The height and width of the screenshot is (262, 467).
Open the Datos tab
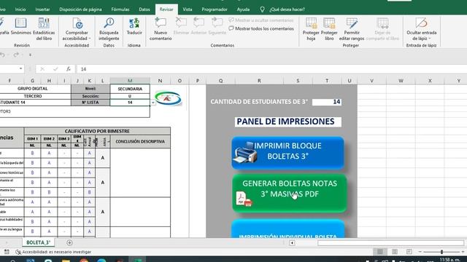[144, 9]
